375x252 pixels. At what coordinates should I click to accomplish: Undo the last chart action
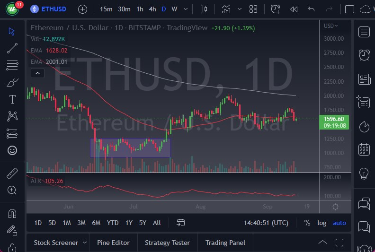point(311,9)
